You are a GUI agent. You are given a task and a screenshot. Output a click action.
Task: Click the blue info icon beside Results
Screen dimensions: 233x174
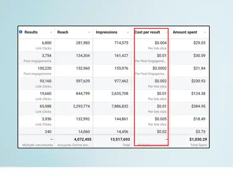21,32
